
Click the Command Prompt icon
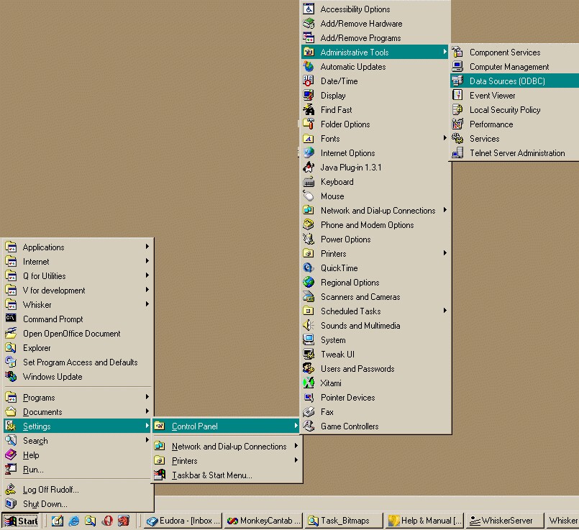pos(11,318)
